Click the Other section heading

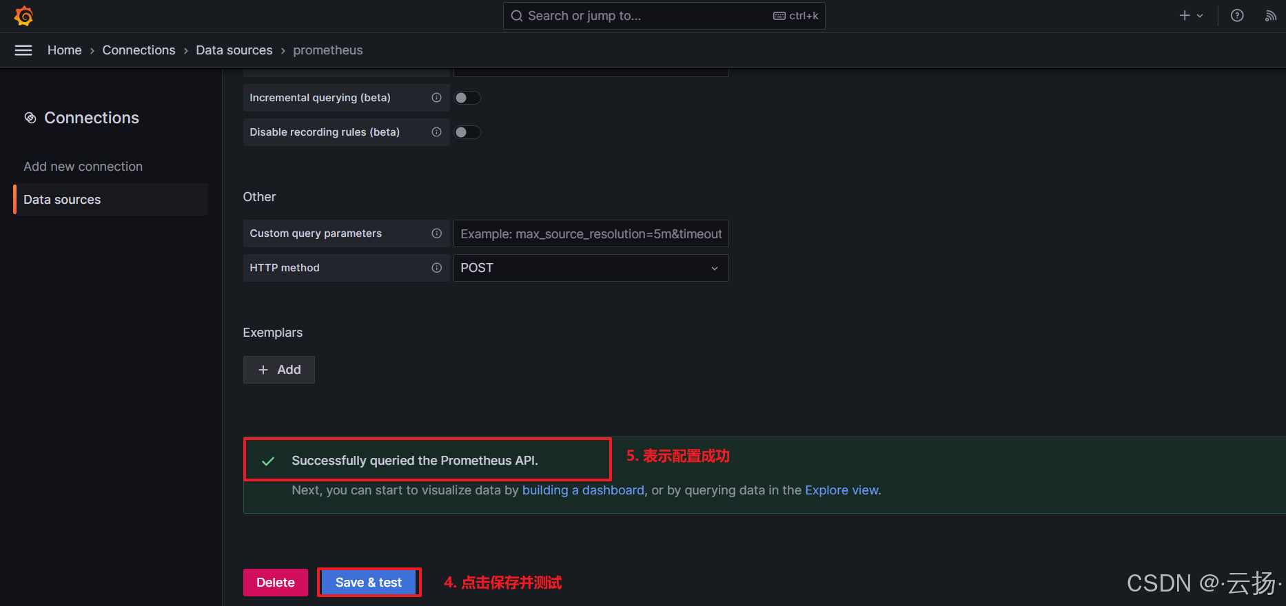coord(259,197)
